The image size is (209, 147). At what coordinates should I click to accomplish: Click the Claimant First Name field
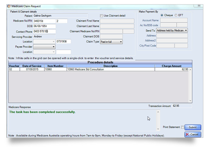click(117, 21)
